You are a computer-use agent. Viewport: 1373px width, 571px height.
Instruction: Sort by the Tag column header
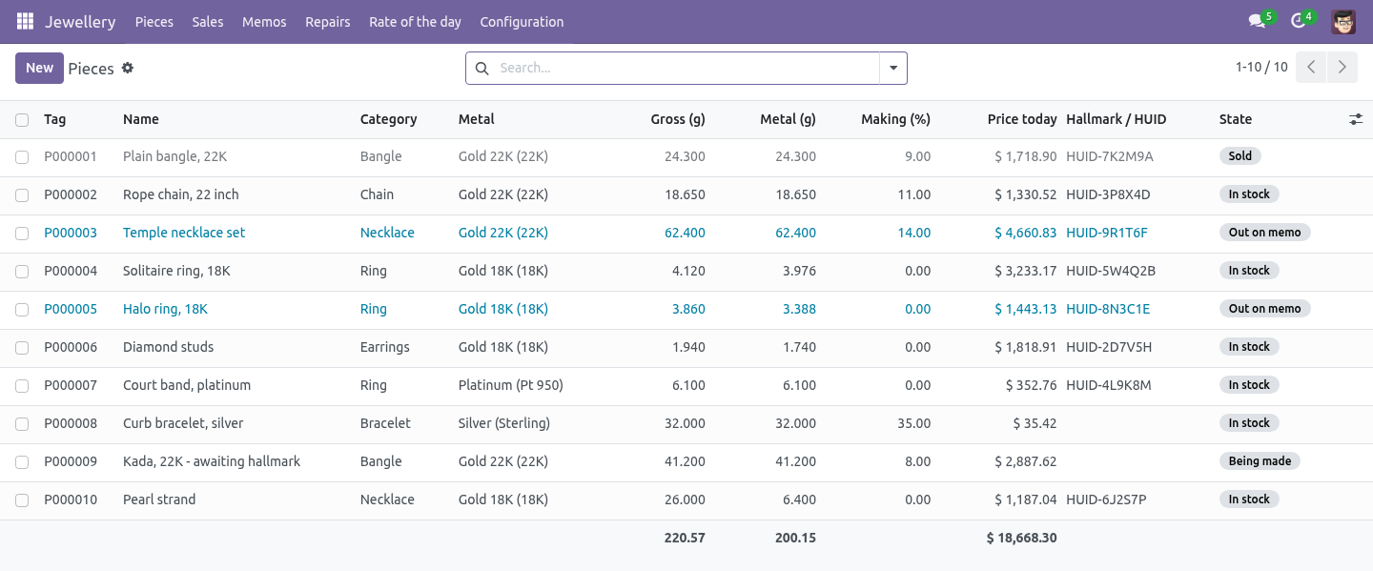(54, 119)
